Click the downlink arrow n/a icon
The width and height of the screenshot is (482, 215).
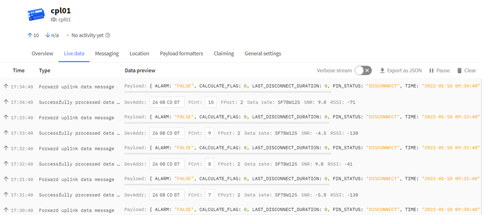pos(47,35)
